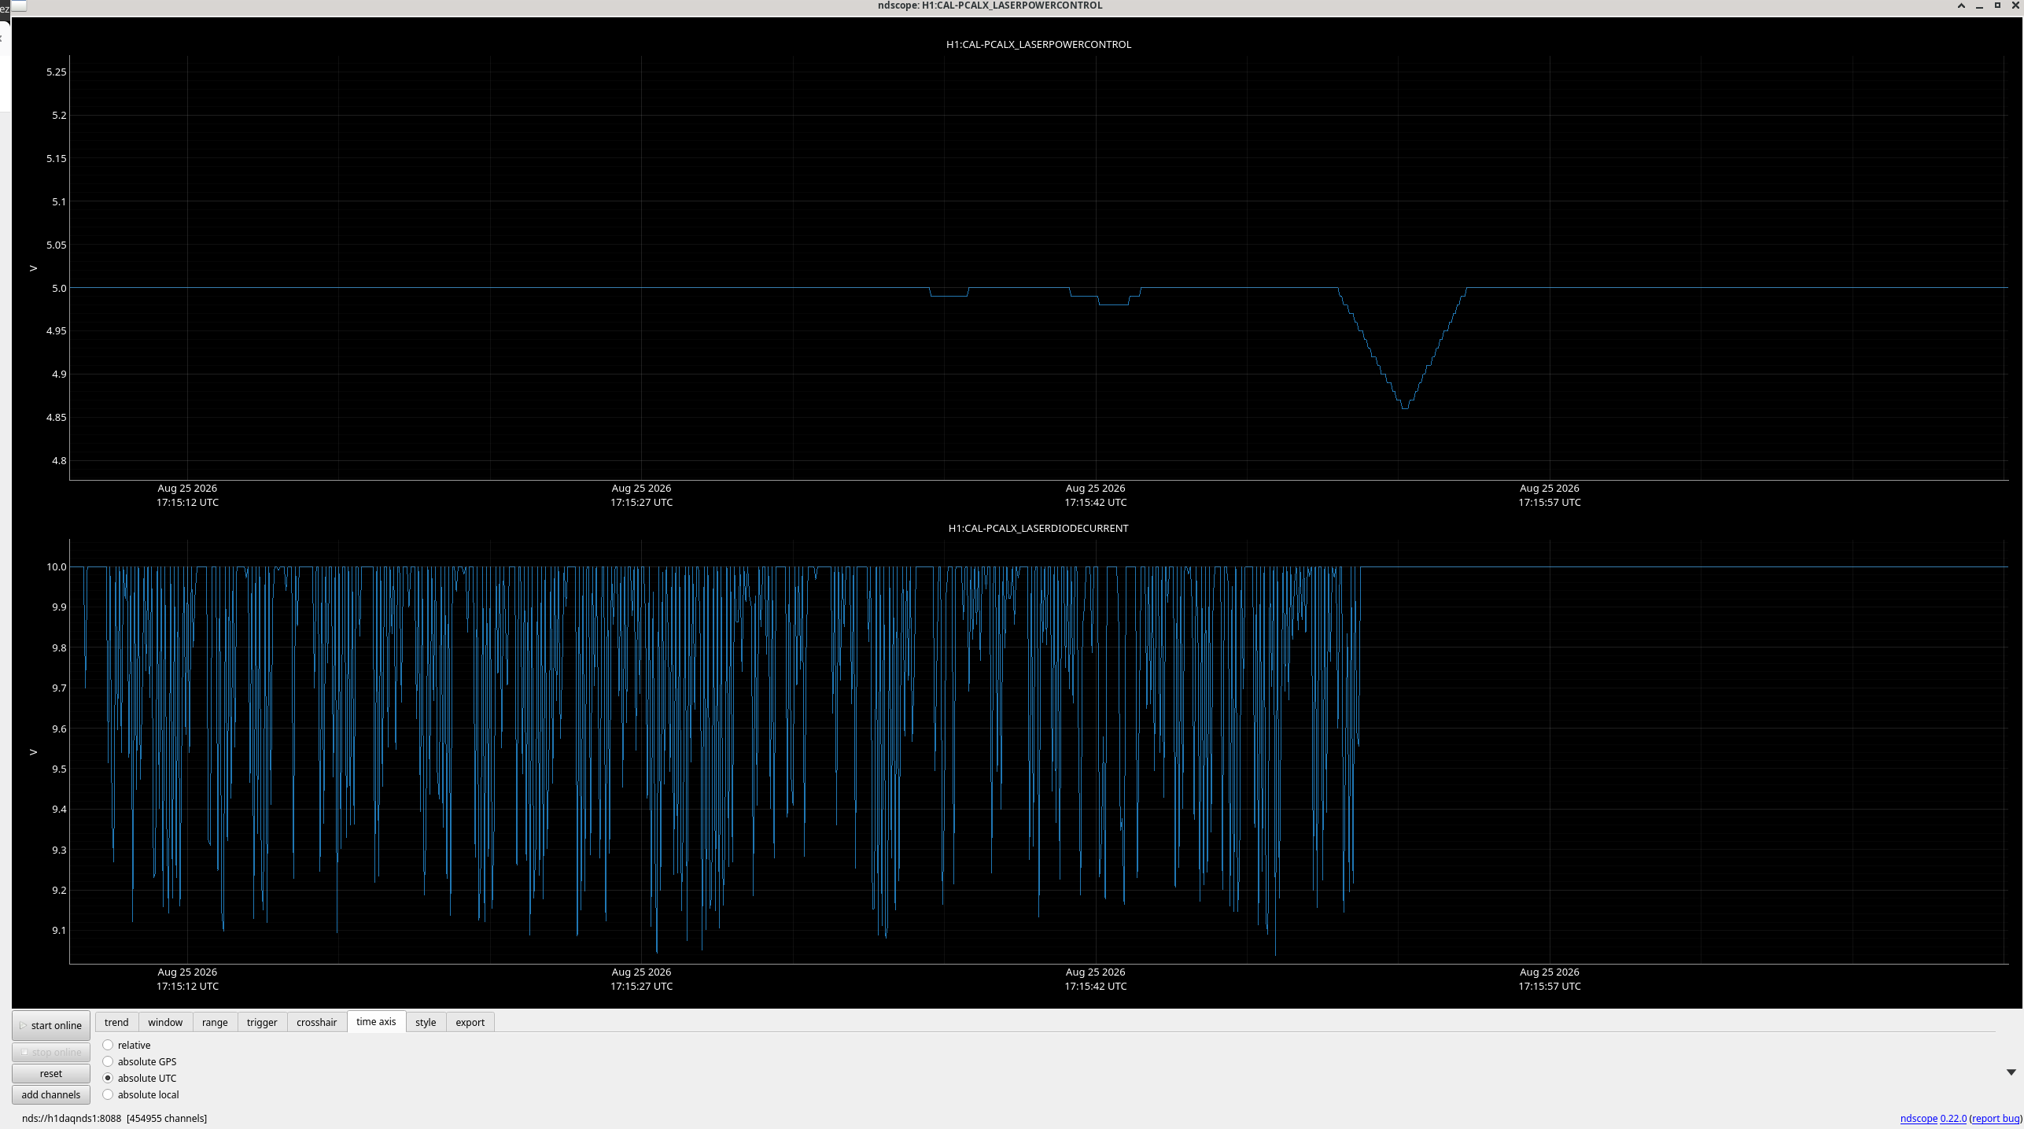Viewport: 2024px width, 1129px height.
Task: Open the trend tab
Action: [x=116, y=1022]
